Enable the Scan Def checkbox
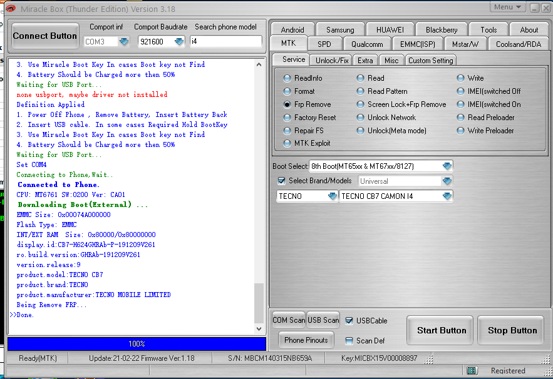The height and width of the screenshot is (379, 553). click(349, 341)
